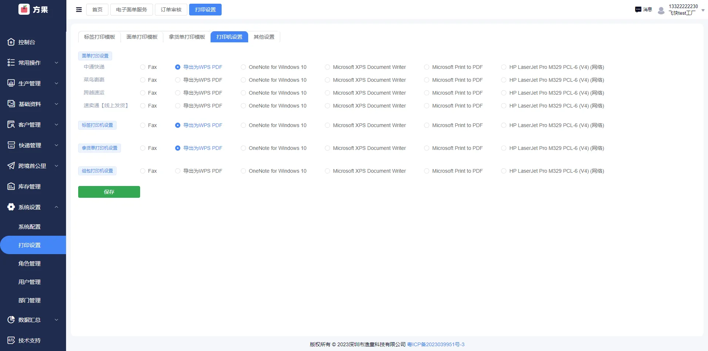Select OneNote for Windows 10 for 标签打印机设置

point(243,125)
